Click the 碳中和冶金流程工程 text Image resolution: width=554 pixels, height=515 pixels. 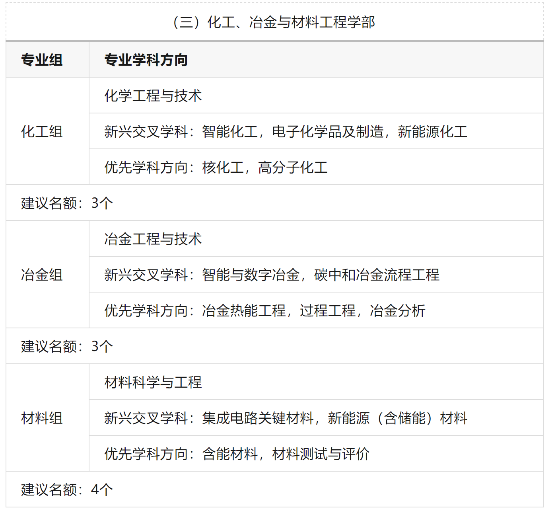pyautogui.click(x=377, y=275)
